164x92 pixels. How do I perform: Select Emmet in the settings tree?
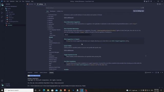point(51,37)
